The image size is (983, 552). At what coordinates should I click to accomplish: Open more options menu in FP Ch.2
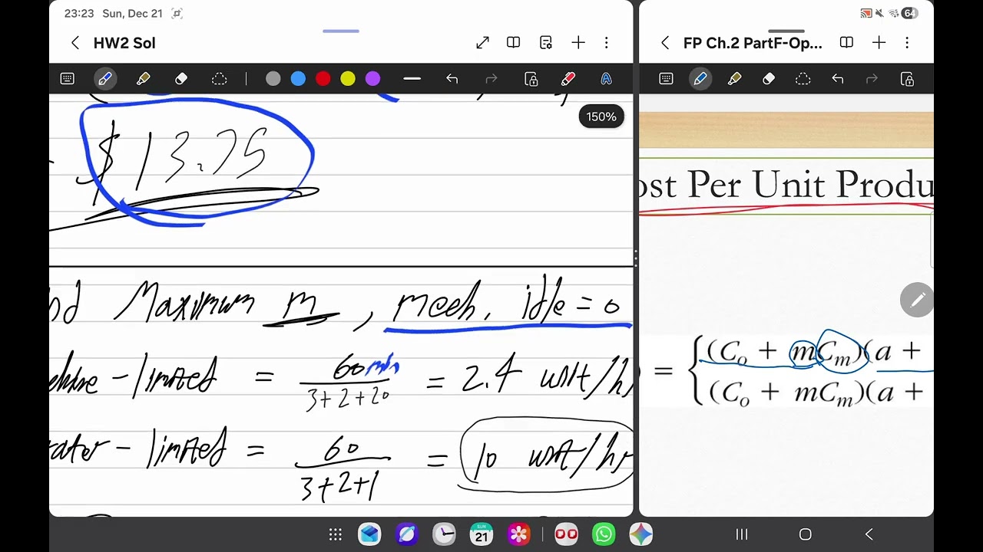(907, 43)
